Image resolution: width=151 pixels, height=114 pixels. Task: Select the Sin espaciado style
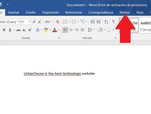click(145, 26)
